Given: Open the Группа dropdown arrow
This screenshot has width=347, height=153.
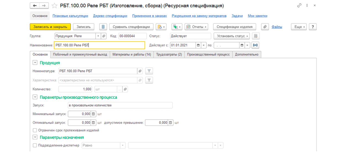Looking at the screenshot, I should point(99,36).
